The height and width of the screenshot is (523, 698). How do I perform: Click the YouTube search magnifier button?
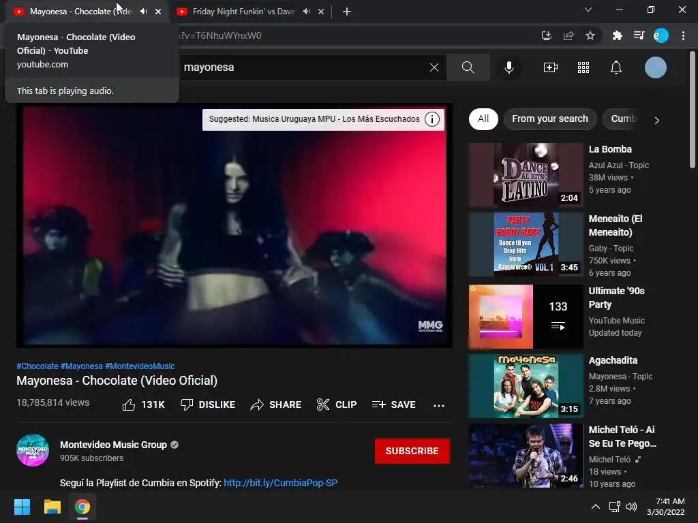[x=468, y=67]
